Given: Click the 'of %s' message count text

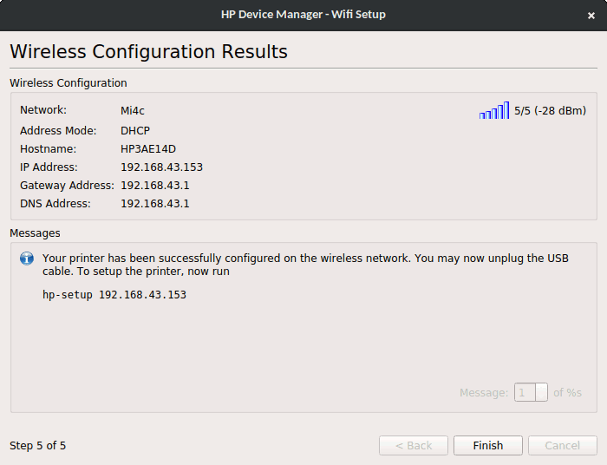Looking at the screenshot, I should (567, 393).
